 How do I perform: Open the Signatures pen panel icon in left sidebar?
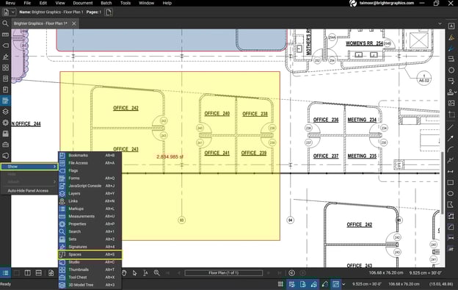5,57
